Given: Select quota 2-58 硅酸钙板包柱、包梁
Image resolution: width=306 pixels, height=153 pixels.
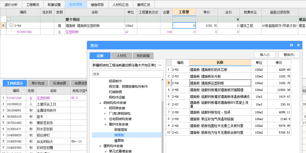Looking at the screenshot, I should 228,112.
